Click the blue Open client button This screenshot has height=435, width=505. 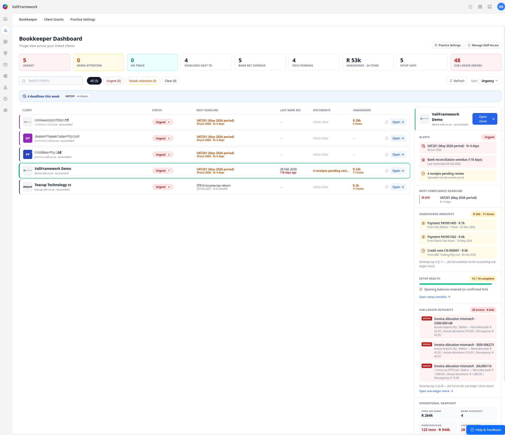click(x=485, y=119)
